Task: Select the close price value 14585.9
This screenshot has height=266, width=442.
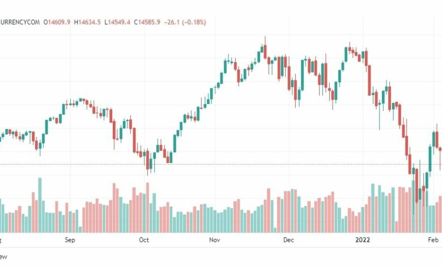Action: coord(149,22)
